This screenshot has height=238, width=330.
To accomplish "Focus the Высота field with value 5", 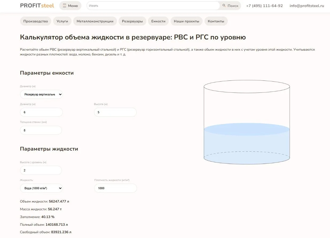I will [x=115, y=112].
